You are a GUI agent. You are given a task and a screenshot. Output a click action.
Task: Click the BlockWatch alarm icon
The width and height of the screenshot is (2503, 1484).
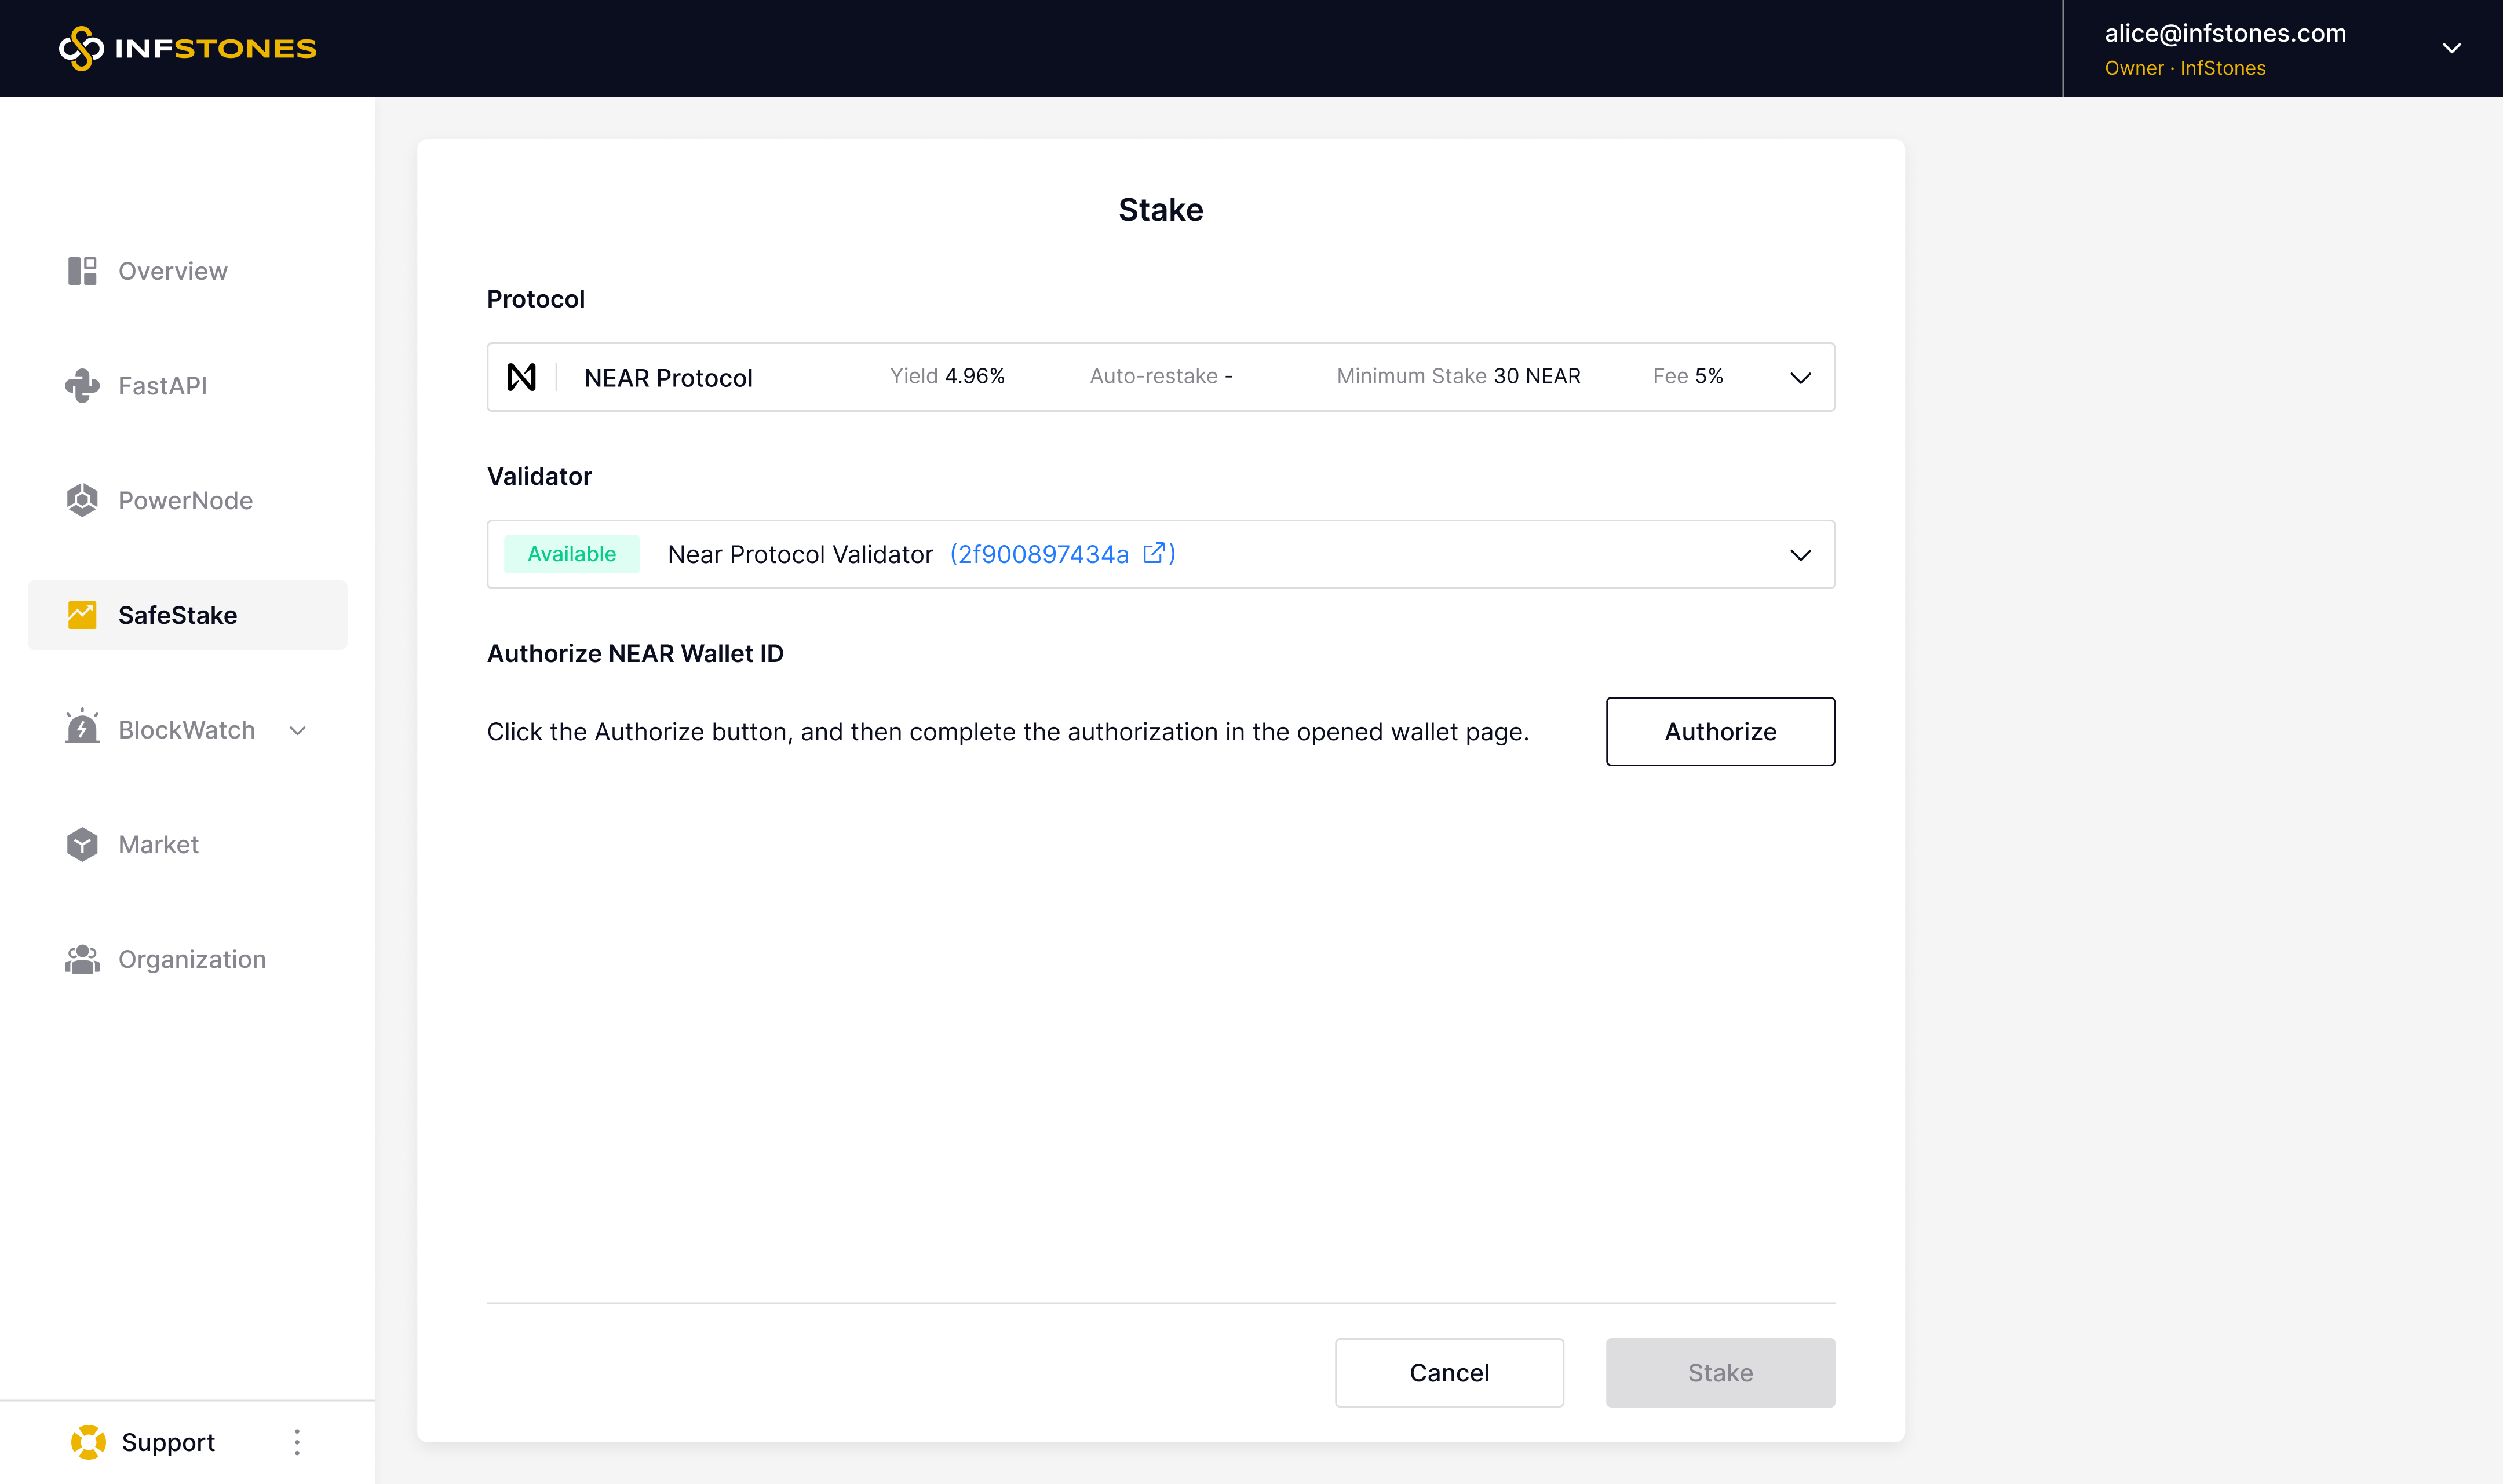click(x=82, y=729)
